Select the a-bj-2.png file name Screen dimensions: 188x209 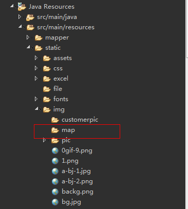coord(77,182)
